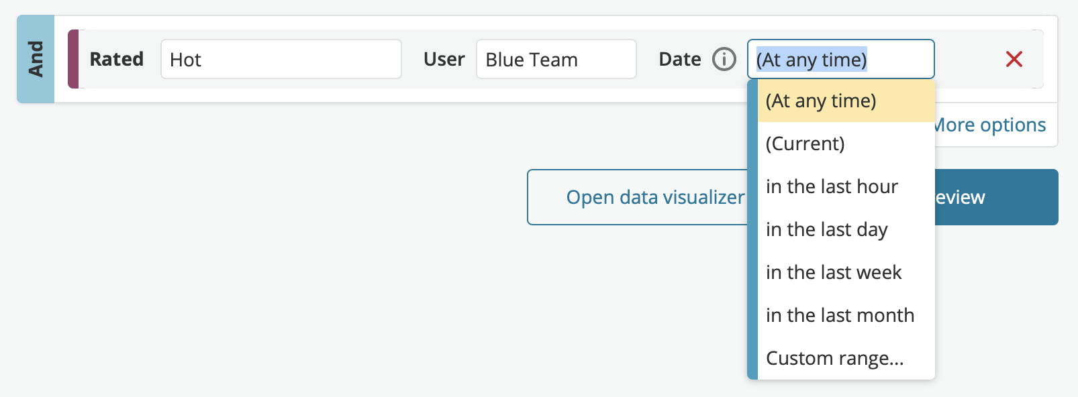Click the User label text

point(444,59)
